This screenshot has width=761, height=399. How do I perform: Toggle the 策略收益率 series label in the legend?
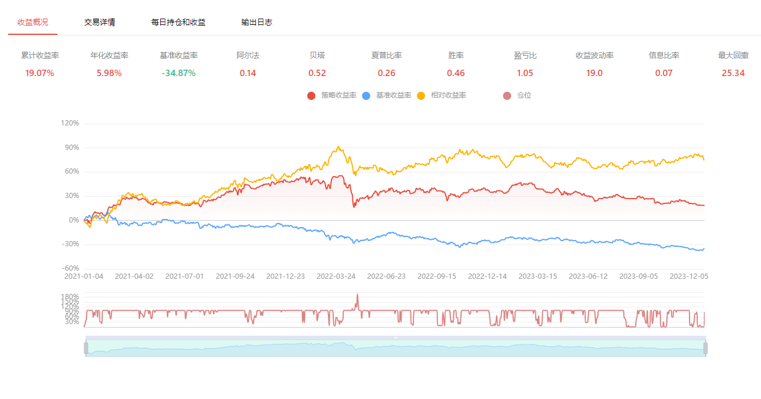pyautogui.click(x=338, y=95)
